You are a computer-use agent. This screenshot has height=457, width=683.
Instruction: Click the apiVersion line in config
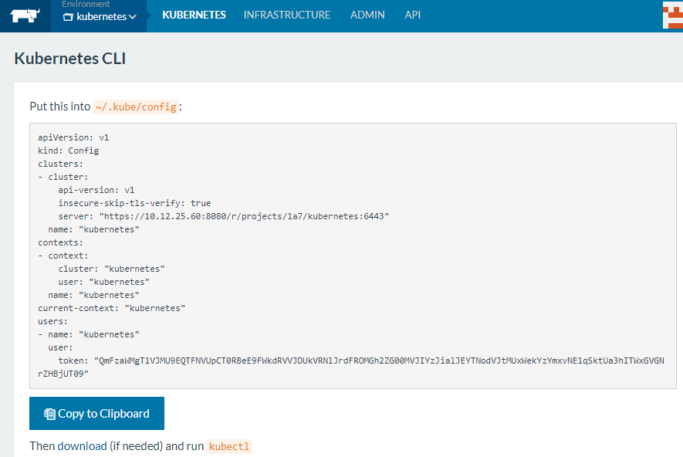click(73, 137)
